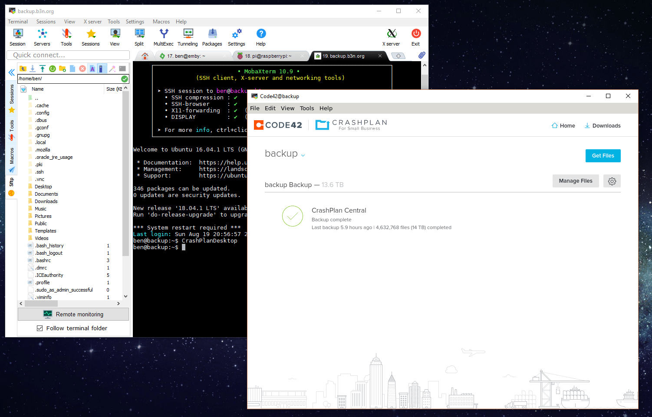This screenshot has width=652, height=417.
Task: Open the magic wand icon in SFTP toolbar
Action: click(112, 69)
